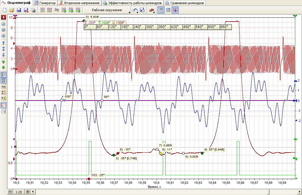
Task: Click the blue stretch vertically arrows icon
Action: (3, 43)
